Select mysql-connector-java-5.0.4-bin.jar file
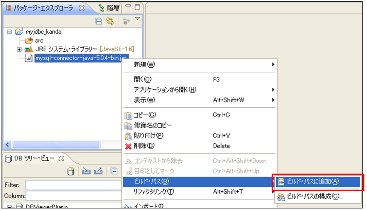 click(x=78, y=58)
